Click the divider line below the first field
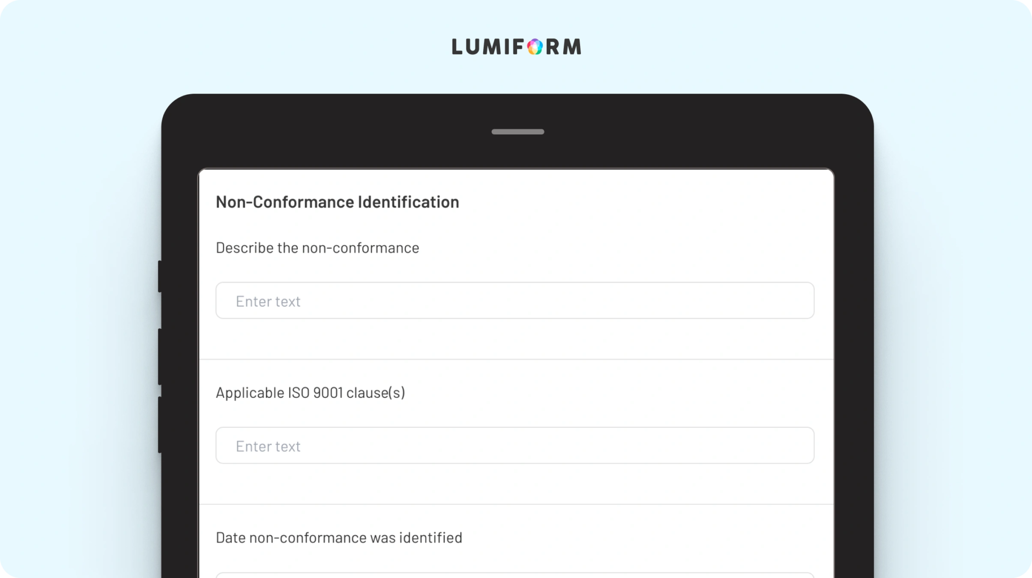This screenshot has width=1032, height=578. click(x=516, y=359)
